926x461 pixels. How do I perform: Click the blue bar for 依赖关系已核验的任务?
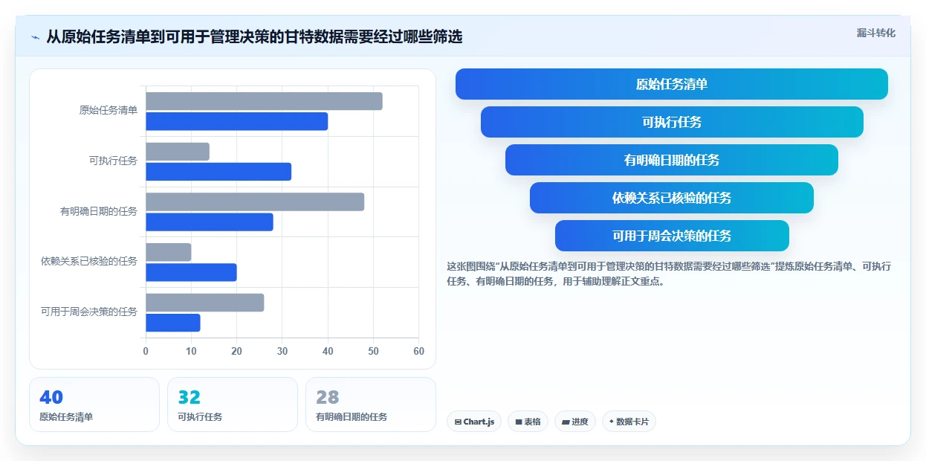pyautogui.click(x=191, y=272)
